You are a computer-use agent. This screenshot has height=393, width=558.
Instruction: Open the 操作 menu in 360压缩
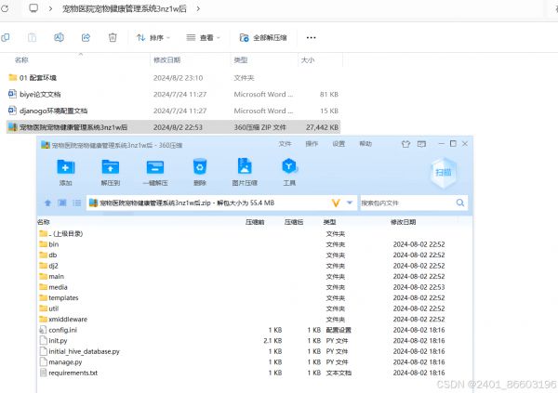click(x=312, y=144)
